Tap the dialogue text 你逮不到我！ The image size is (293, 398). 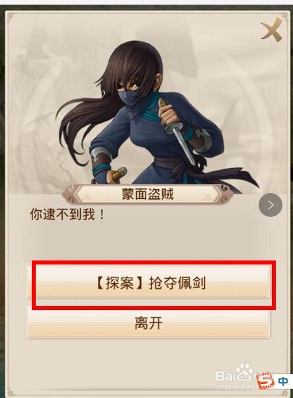pyautogui.click(x=67, y=214)
